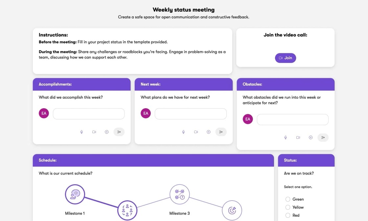Click the Obstacles answer input box
The image size is (368, 221).
pos(292,120)
